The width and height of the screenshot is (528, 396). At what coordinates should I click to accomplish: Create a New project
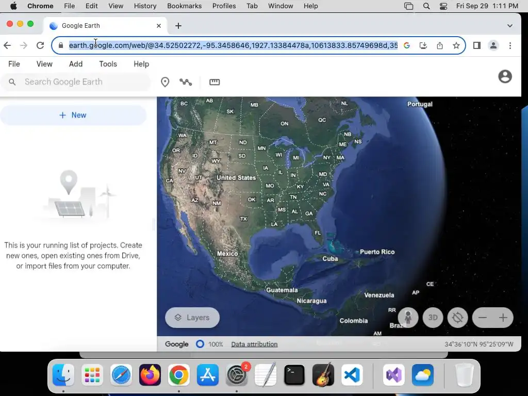pos(73,115)
